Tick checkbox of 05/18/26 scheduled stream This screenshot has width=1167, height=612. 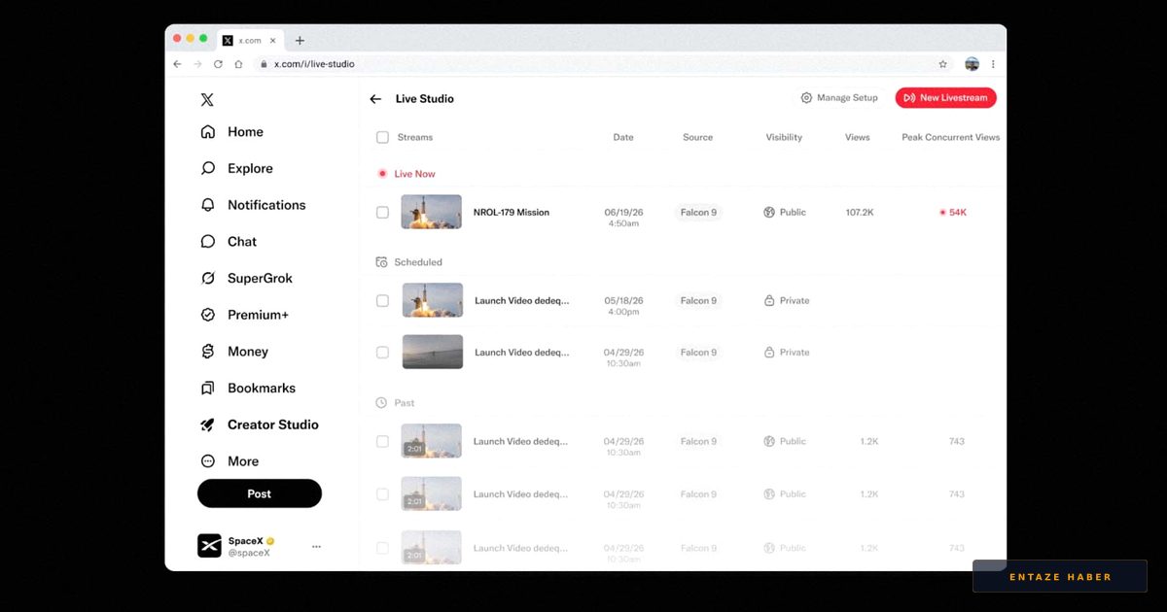[x=382, y=300]
